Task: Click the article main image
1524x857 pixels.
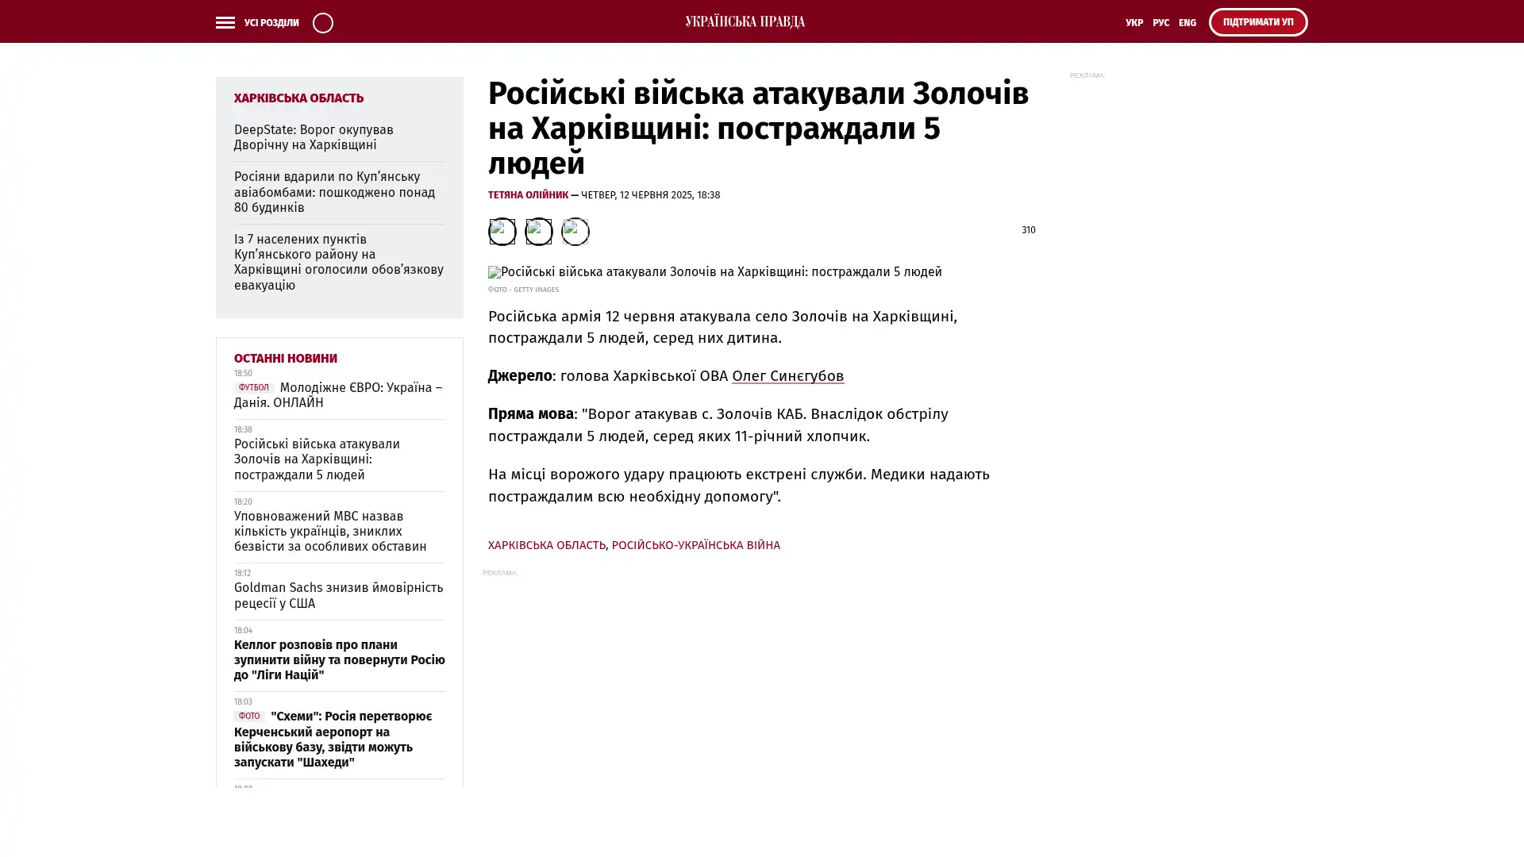Action: click(x=715, y=272)
